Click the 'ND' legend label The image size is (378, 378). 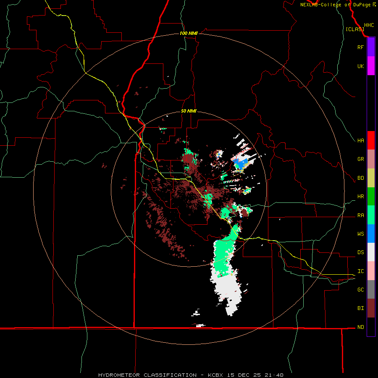click(x=360, y=327)
